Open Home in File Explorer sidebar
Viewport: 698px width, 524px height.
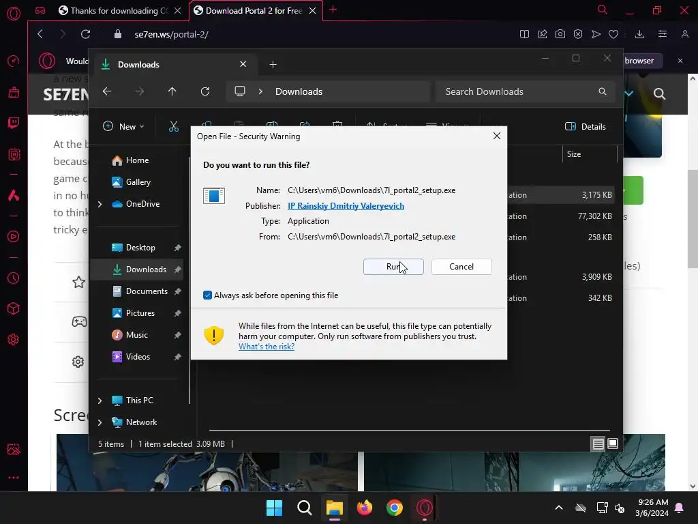[x=130, y=160]
